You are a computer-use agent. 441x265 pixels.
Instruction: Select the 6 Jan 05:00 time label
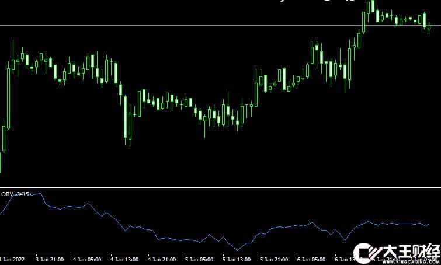(311, 260)
